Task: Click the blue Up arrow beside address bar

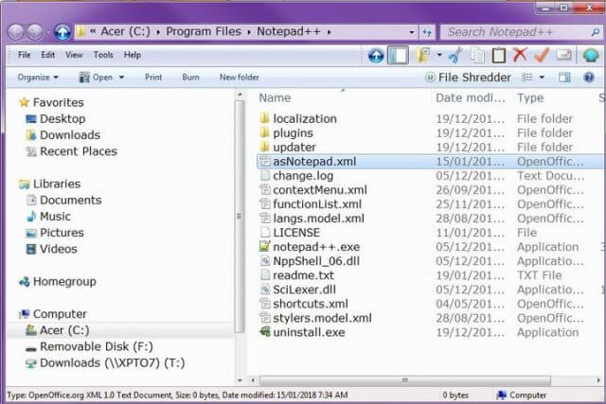Action: click(x=62, y=32)
